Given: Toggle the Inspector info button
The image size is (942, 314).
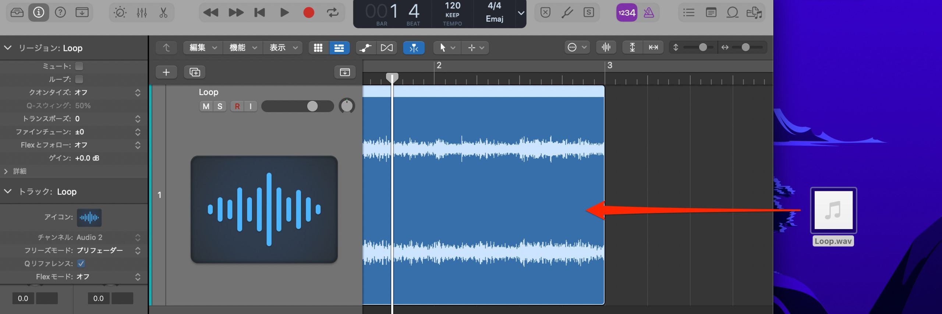Looking at the screenshot, I should (x=39, y=13).
